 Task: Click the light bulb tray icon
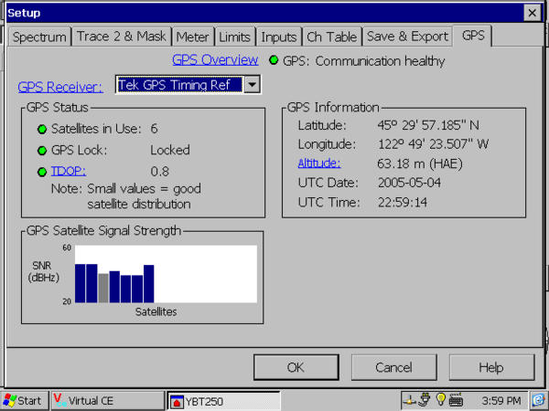[440, 400]
